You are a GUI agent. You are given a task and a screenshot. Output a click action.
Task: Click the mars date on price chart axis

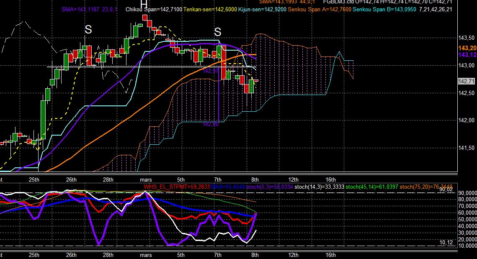click(x=146, y=180)
